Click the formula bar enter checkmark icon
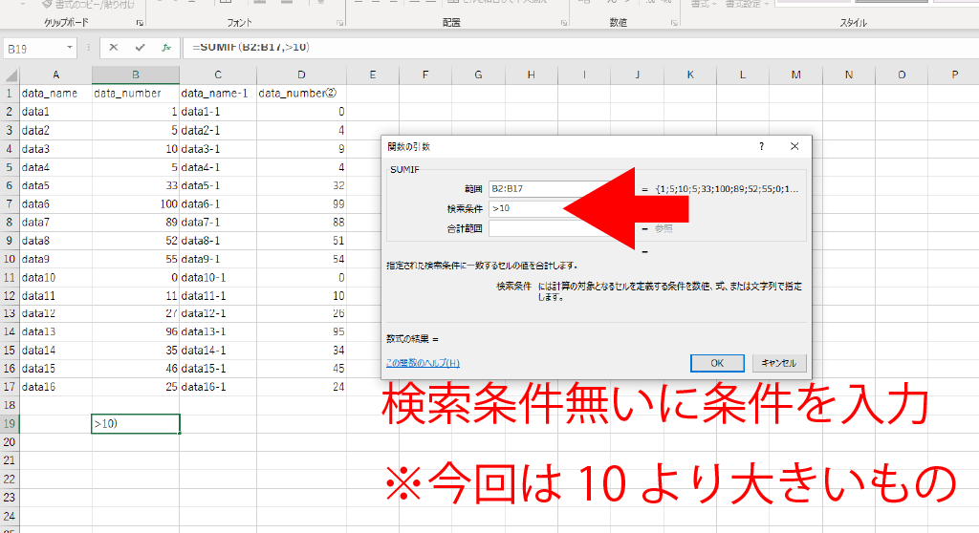This screenshot has width=979, height=533. [x=140, y=47]
